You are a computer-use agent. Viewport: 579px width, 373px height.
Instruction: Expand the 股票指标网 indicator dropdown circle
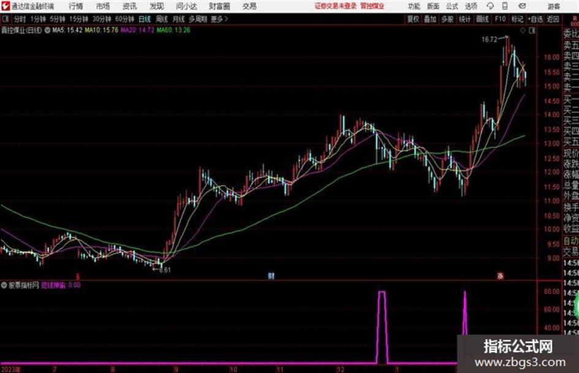(x=4, y=285)
